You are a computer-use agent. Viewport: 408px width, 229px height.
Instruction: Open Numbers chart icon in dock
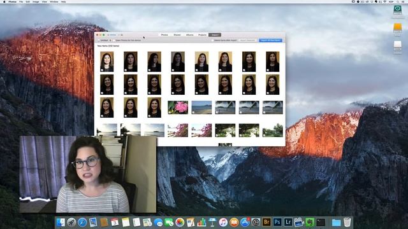click(201, 223)
